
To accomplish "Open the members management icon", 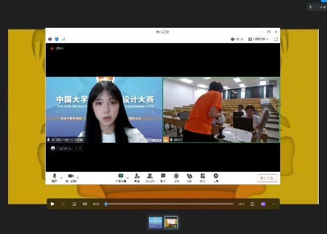I will [150, 176].
